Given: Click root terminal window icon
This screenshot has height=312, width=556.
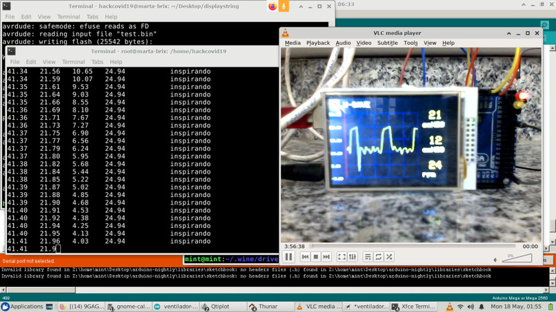Looking at the screenshot, I should pos(11,51).
